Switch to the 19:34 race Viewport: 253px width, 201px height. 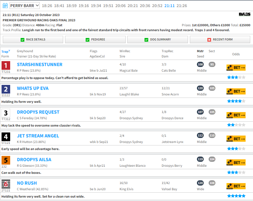96,6
